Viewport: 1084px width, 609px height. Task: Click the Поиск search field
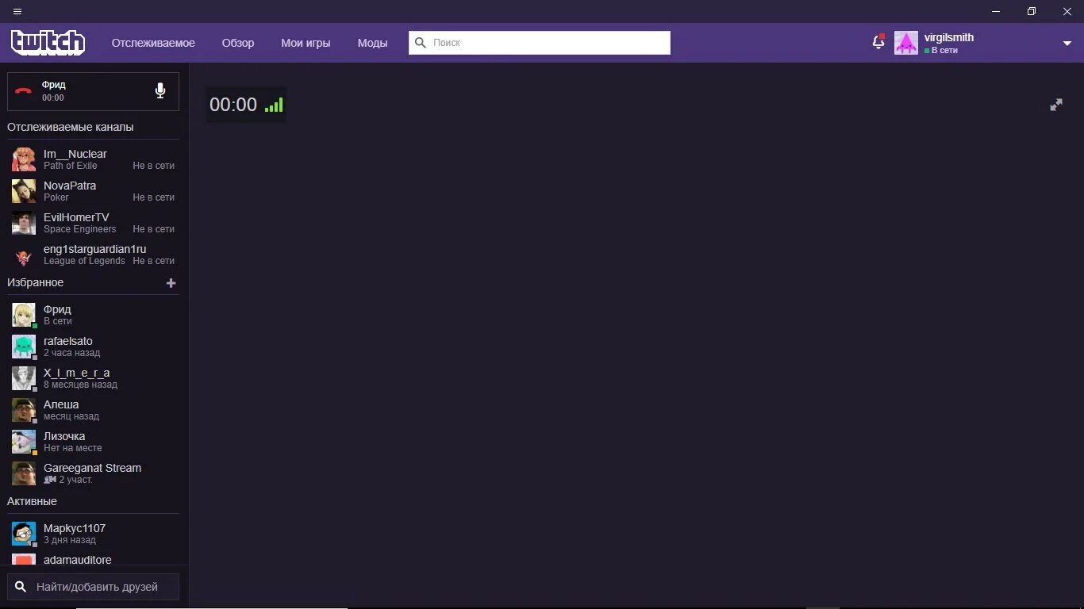click(x=540, y=43)
